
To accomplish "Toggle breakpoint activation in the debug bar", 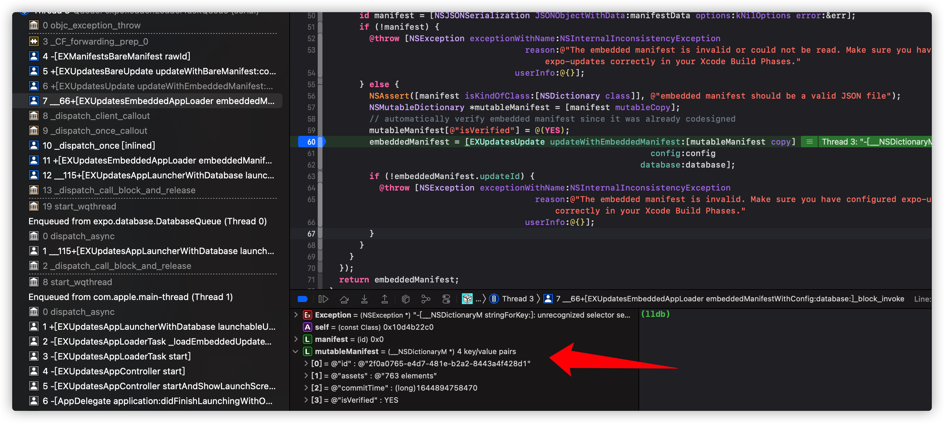I will coord(303,299).
